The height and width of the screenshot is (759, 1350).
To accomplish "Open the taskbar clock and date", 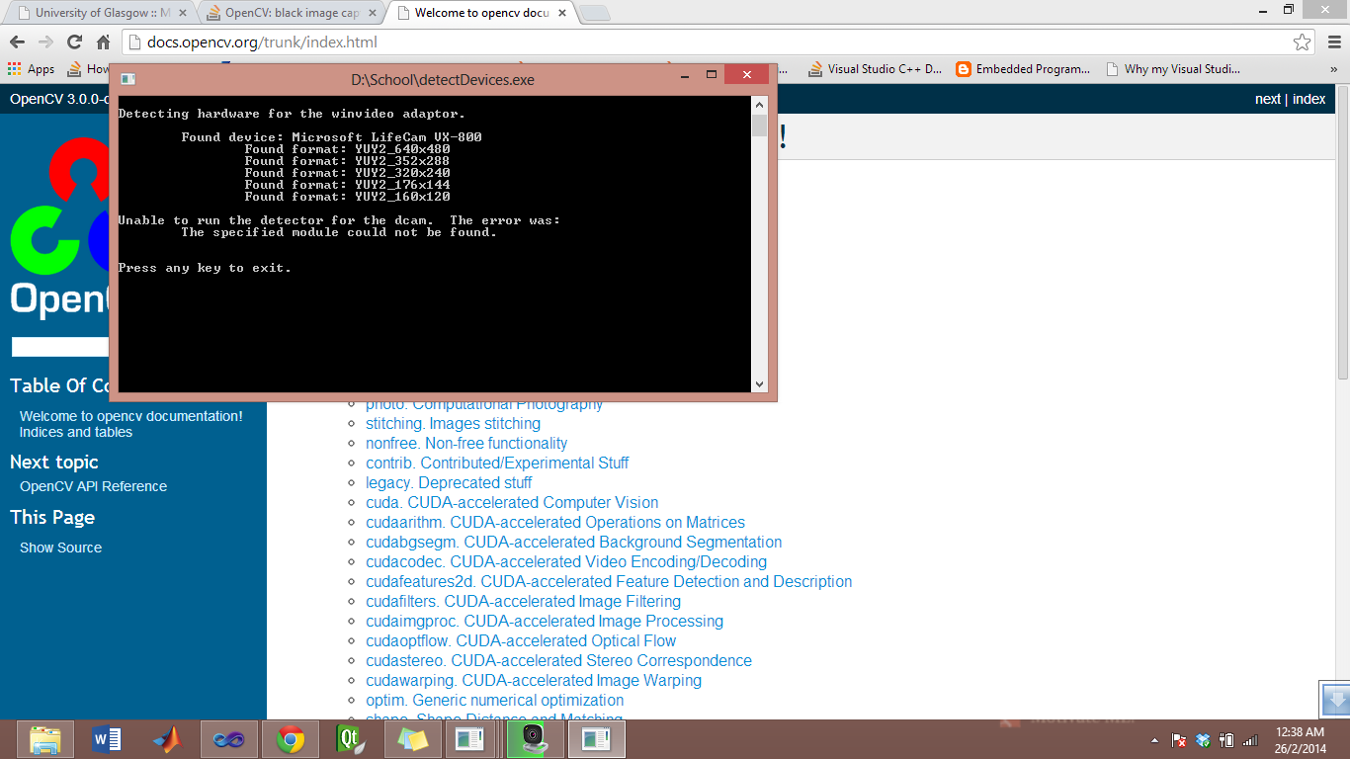I will [1300, 740].
